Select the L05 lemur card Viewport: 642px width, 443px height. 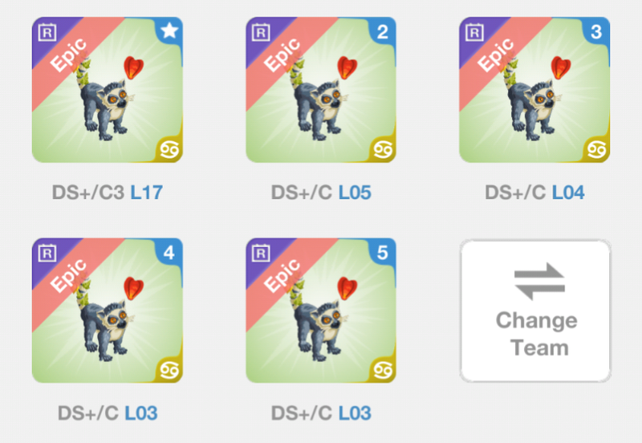tap(321, 90)
